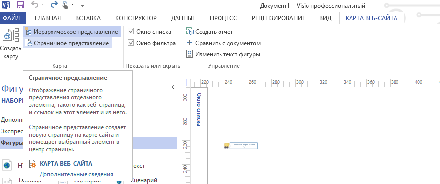The height and width of the screenshot is (184, 440).
Task: Expand the Окно списка vertical panel
Action: pos(199,109)
